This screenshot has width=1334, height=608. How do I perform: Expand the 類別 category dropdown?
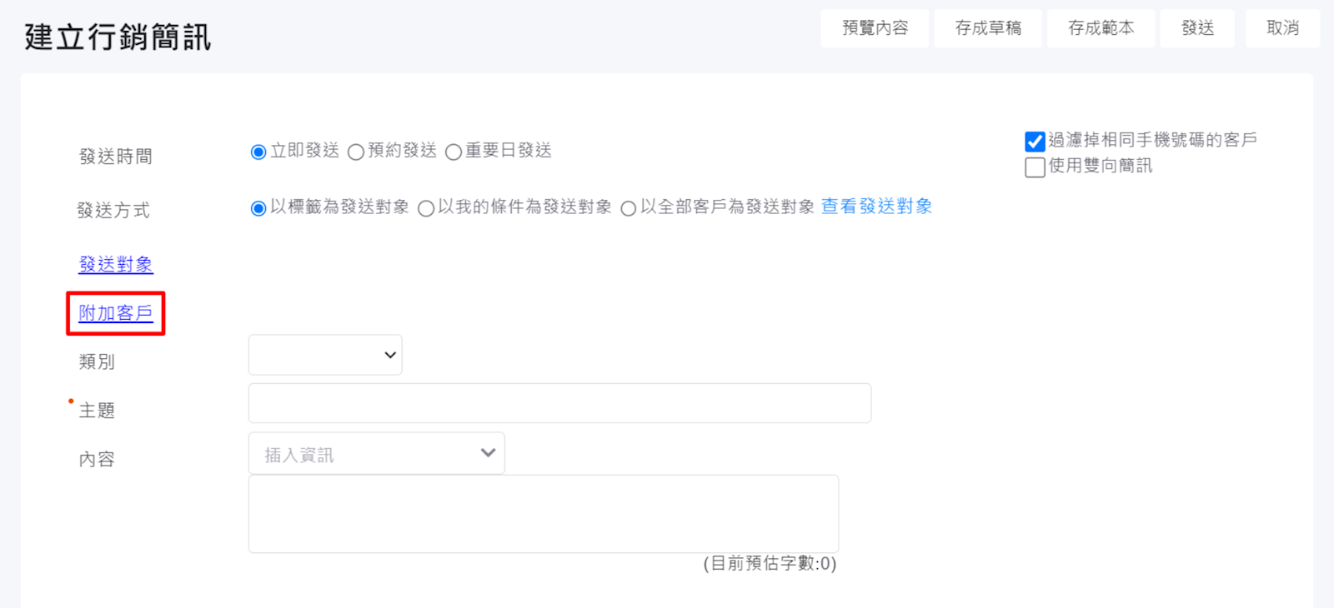(325, 355)
